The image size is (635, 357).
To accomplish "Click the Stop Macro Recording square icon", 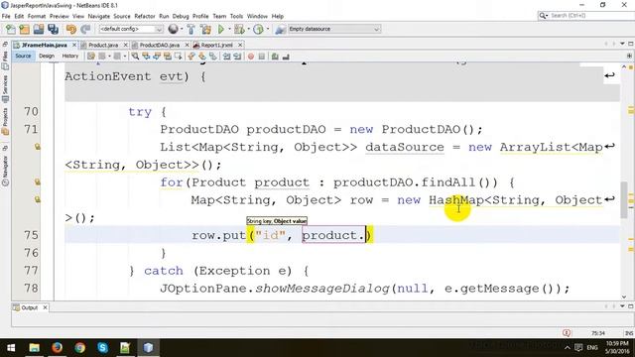I will pyautogui.click(x=262, y=57).
